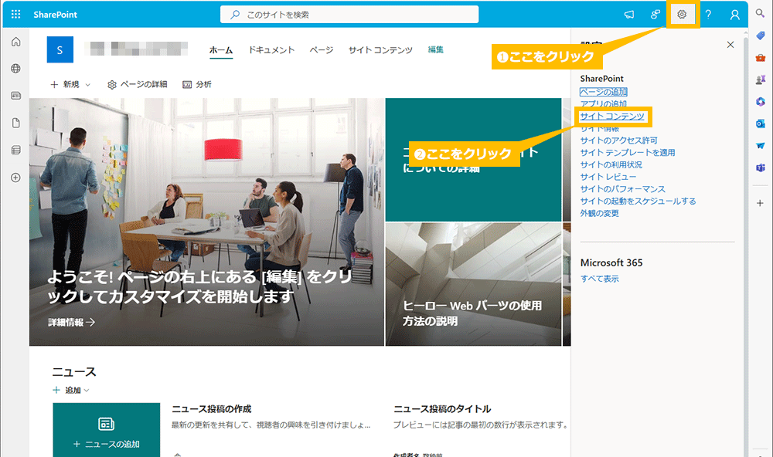The image size is (773, 457).
Task: Select the ドキュメント navigation tab
Action: pos(271,50)
